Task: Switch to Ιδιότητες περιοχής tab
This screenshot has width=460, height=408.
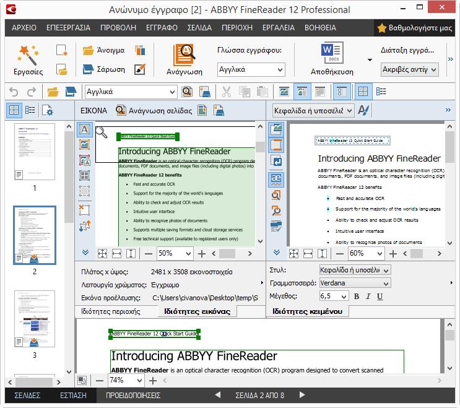Action: coord(111,311)
